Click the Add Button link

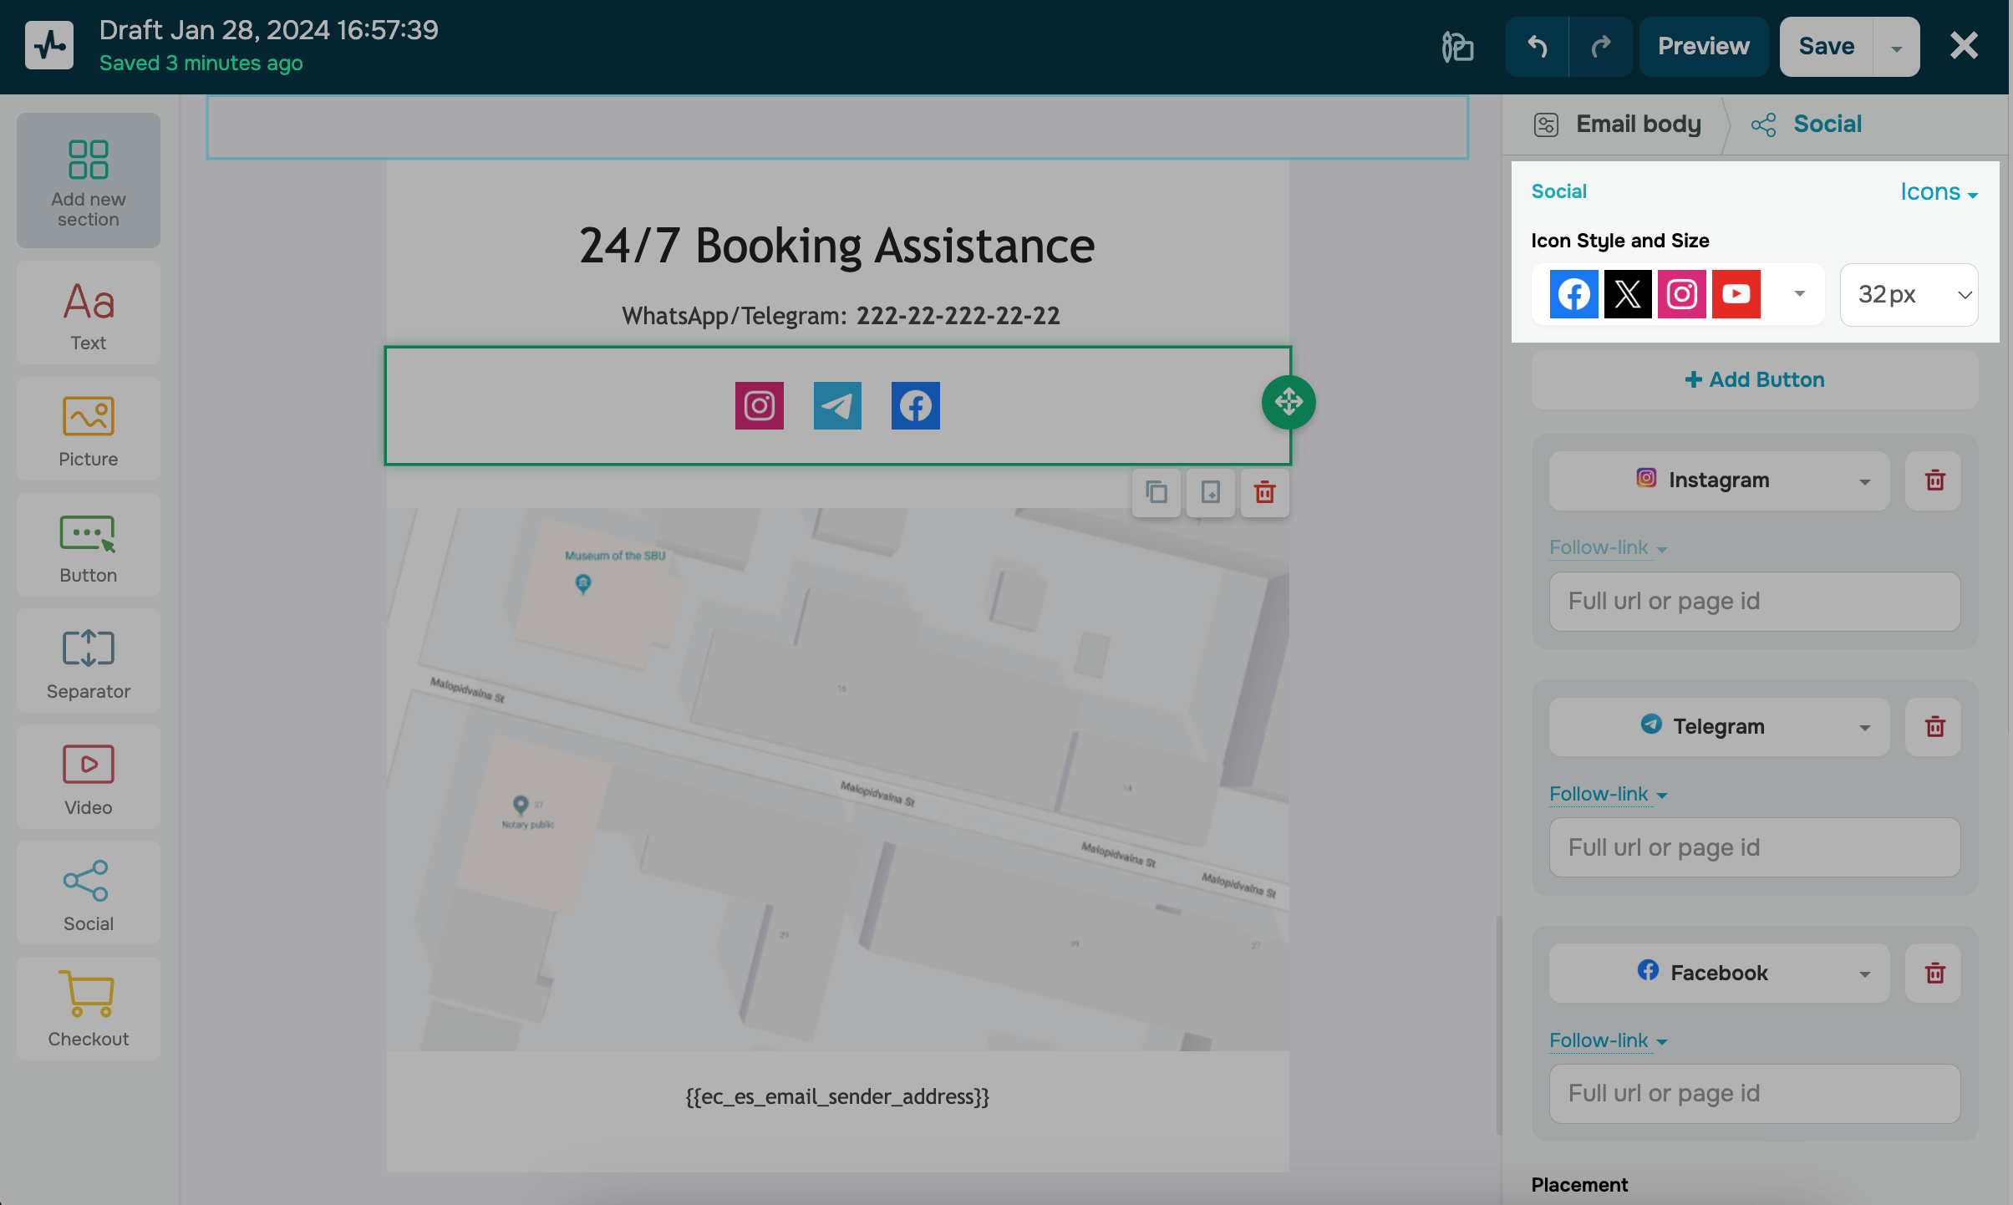click(1754, 380)
